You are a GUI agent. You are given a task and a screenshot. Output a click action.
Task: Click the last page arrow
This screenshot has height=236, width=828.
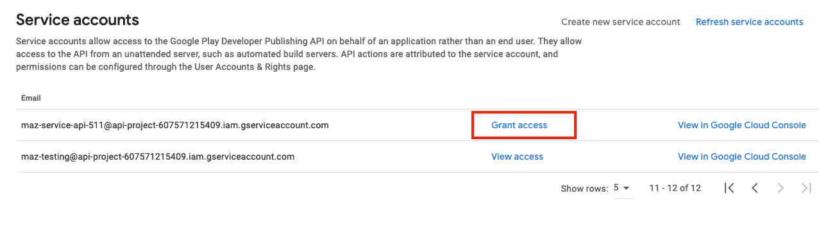coord(806,188)
